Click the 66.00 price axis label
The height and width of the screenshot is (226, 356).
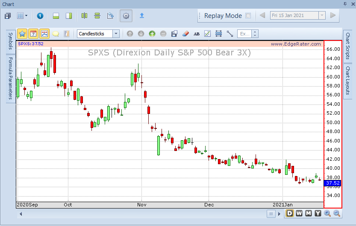(x=333, y=49)
